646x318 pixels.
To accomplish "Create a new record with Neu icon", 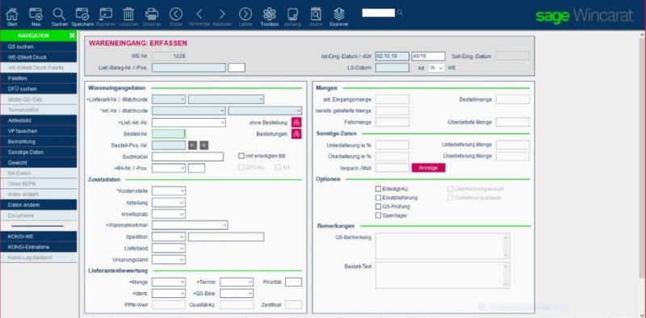I will 36,15.
